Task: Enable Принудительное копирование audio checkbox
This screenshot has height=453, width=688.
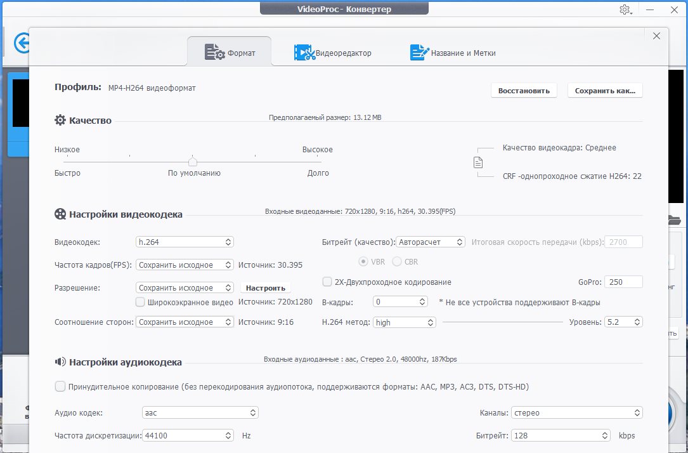Action: 60,386
